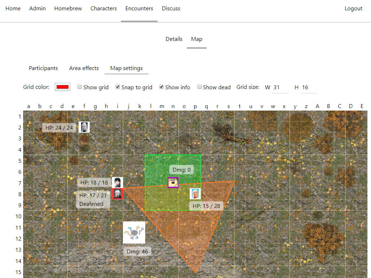The height and width of the screenshot is (278, 371).
Task: Click the HP: 18 / 18 info label
Action: [x=94, y=182]
